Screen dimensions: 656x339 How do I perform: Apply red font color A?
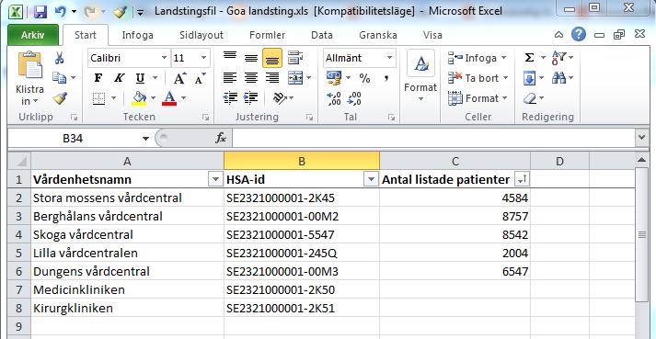169,98
